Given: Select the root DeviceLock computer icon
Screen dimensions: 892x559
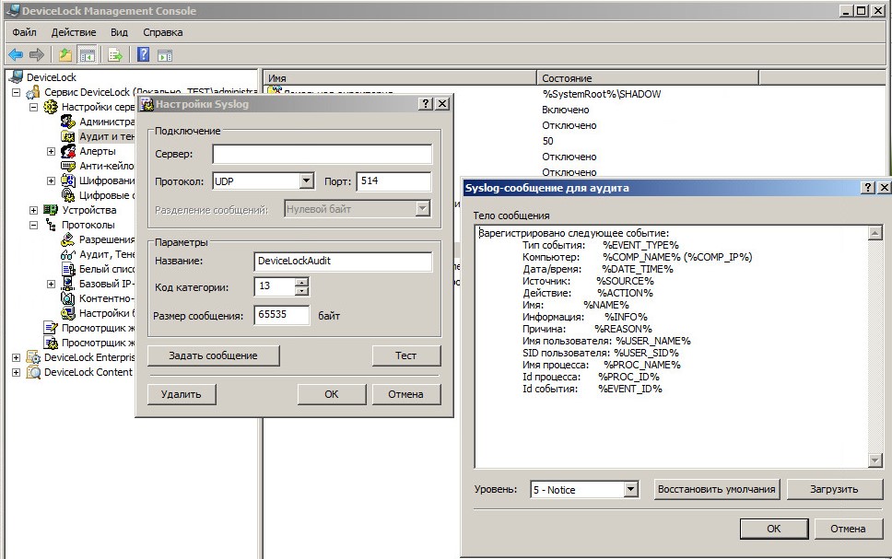Looking at the screenshot, I should pos(16,77).
